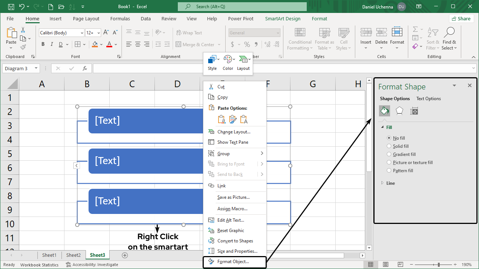Open Size & Properties icon in Format Shape
This screenshot has width=479, height=269.
pyautogui.click(x=414, y=111)
